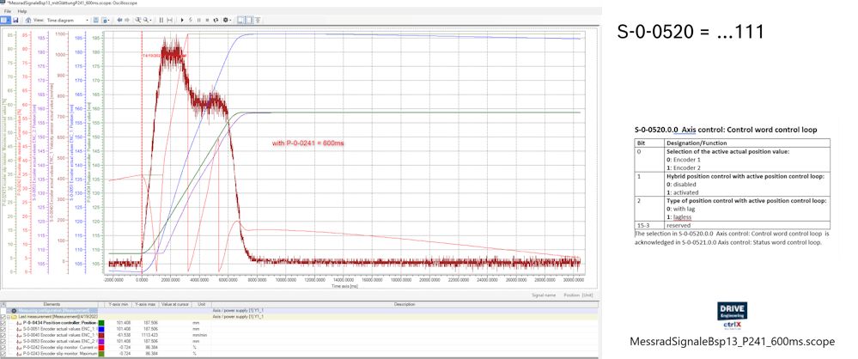Screen dimensions: 858x359
Task: Toggle the left panel layout button
Action: point(240,20)
